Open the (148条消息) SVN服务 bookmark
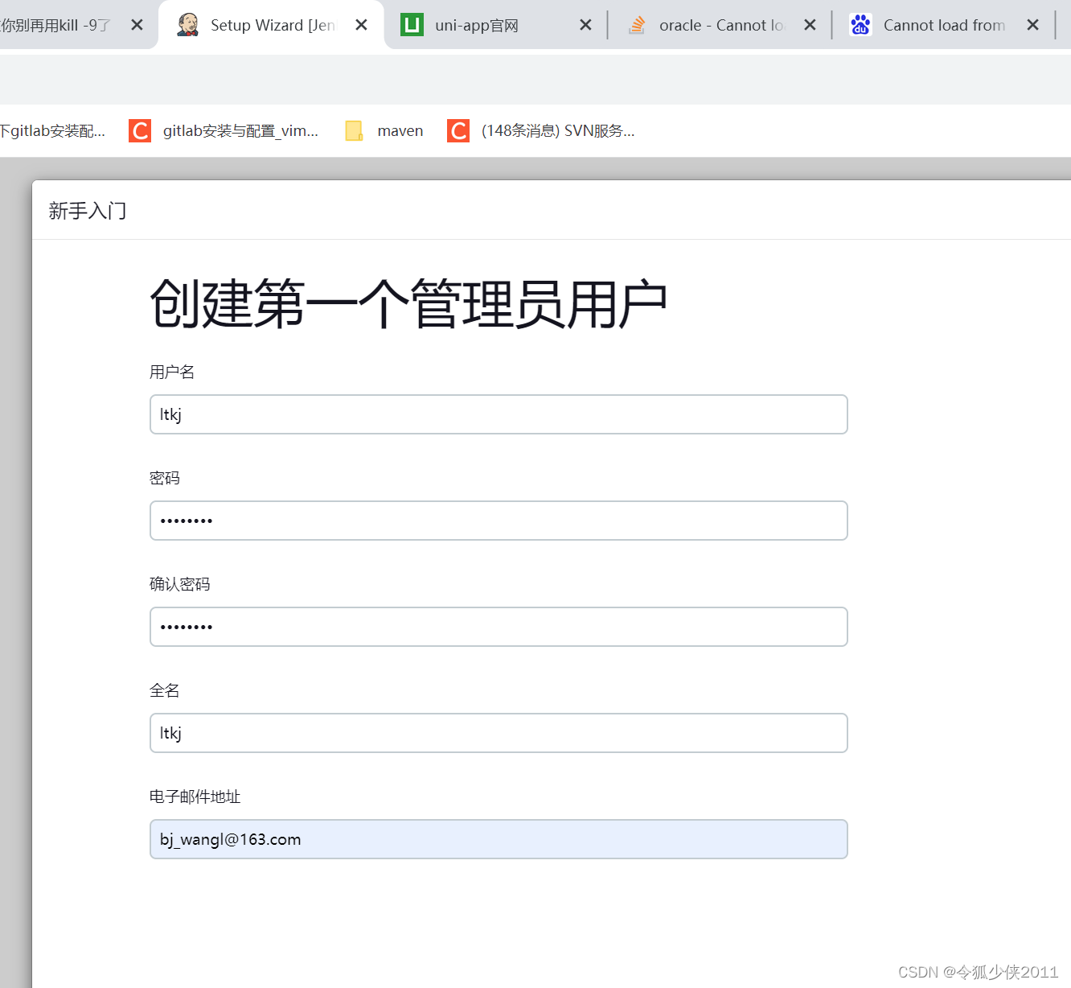This screenshot has height=988, width=1071. click(541, 130)
